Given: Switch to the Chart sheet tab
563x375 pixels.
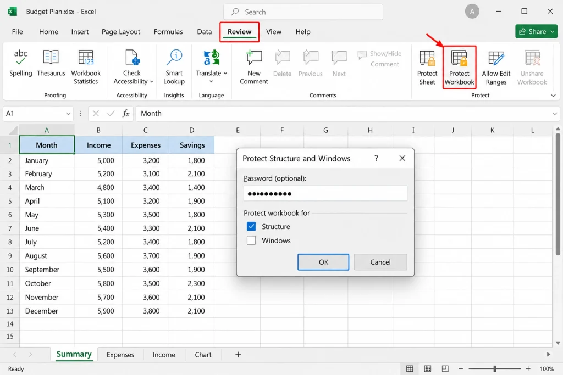Looking at the screenshot, I should [x=203, y=355].
